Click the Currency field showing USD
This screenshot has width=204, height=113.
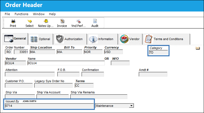coord(113,52)
